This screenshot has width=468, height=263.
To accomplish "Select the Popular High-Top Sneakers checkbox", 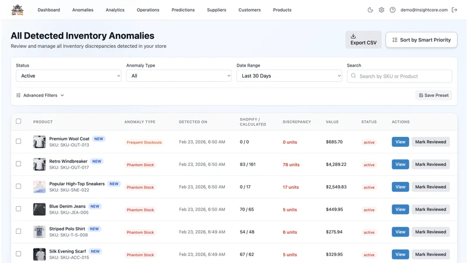I will [19, 186].
